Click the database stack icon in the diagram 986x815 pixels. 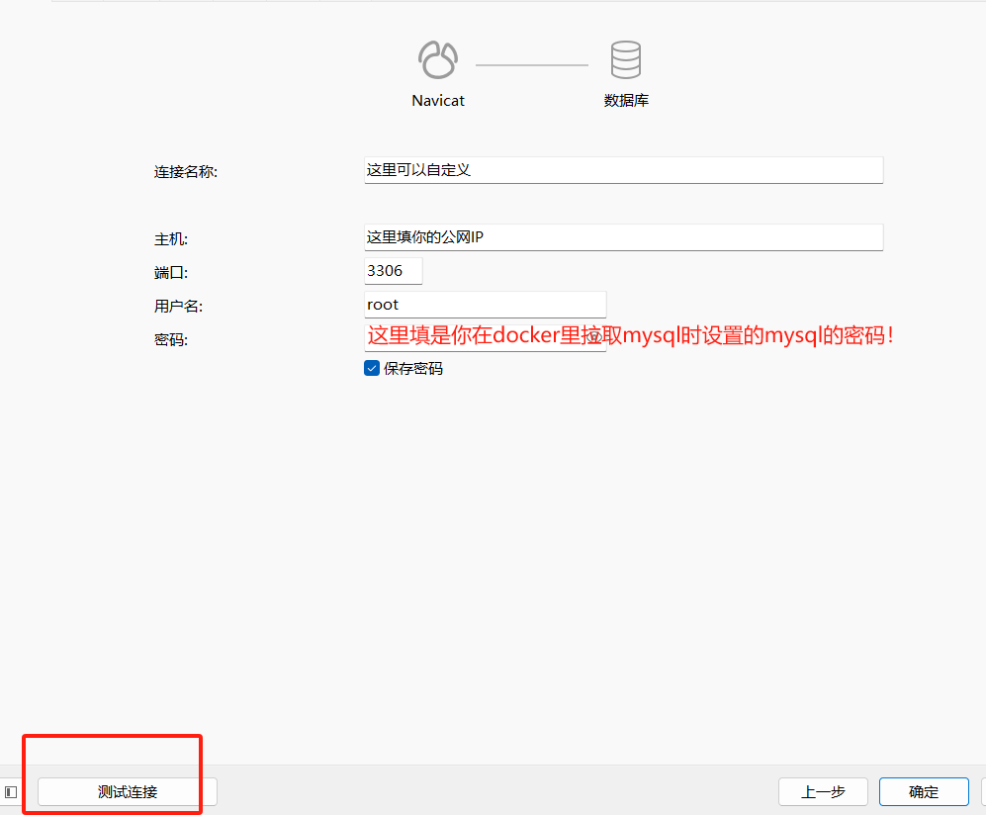click(626, 59)
